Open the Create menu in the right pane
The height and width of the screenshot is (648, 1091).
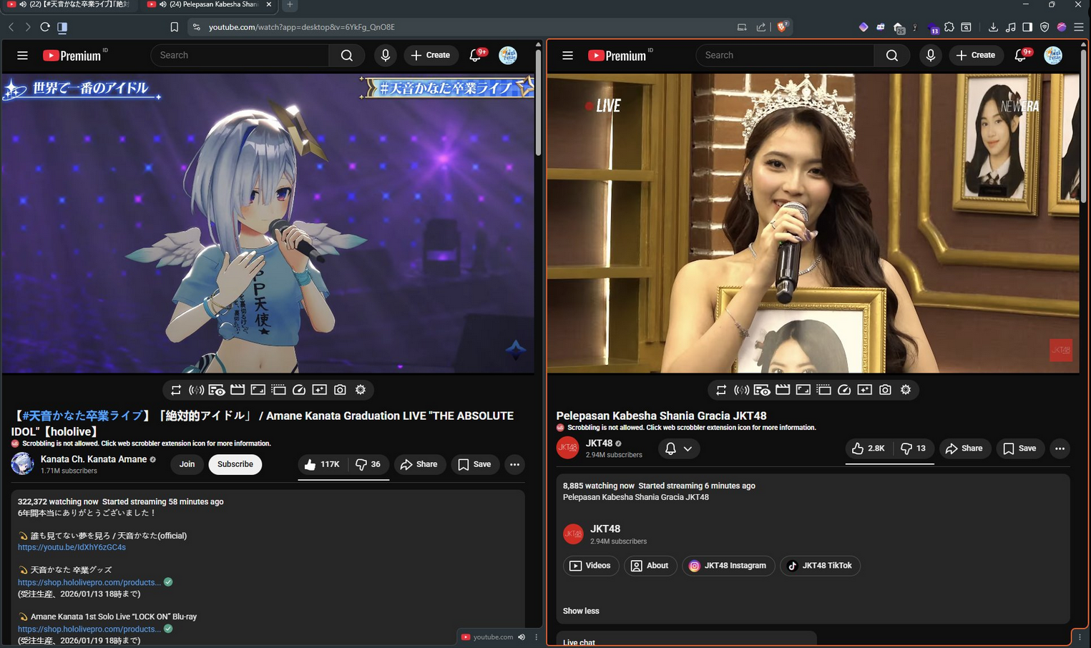[x=976, y=55]
